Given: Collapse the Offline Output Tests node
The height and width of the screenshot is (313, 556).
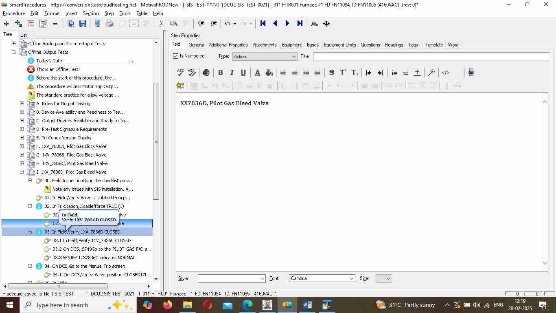Looking at the screenshot, I should pyautogui.click(x=13, y=52).
